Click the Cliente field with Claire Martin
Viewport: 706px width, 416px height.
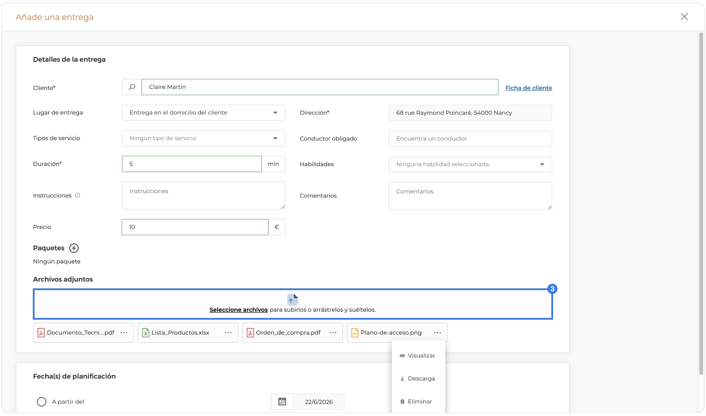coord(320,87)
